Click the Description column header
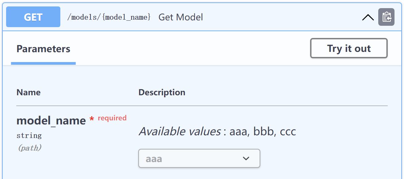Screen dimensions: 404x179 162,93
